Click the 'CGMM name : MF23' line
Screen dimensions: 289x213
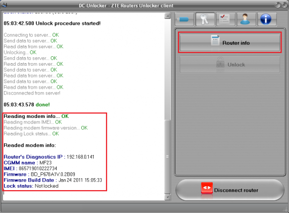(x=27, y=163)
